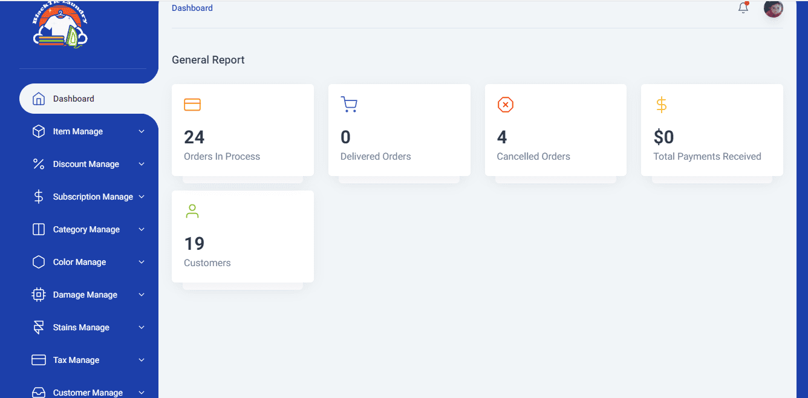Click the Stains Manage icon
The image size is (808, 398).
[39, 327]
